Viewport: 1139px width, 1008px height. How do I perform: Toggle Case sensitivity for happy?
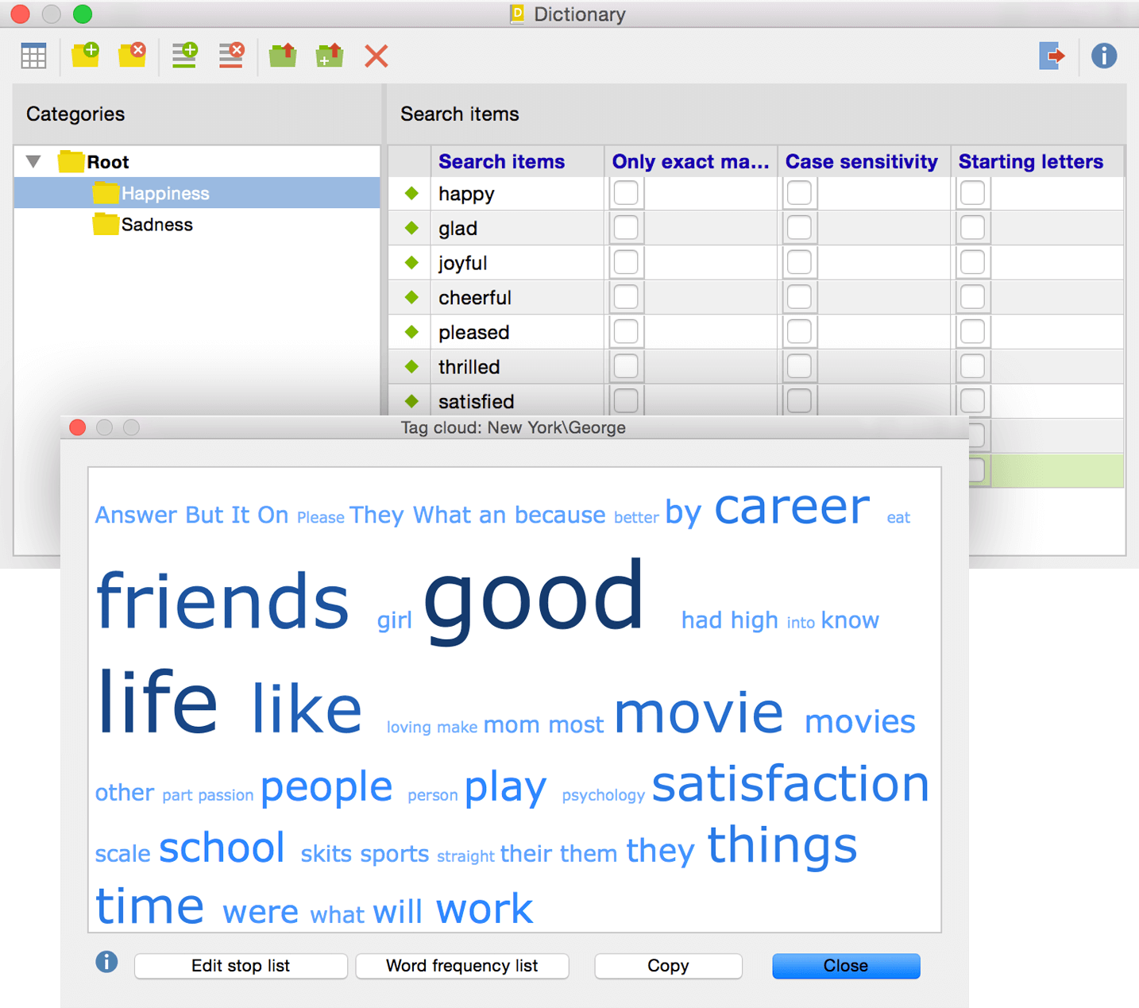[799, 193]
